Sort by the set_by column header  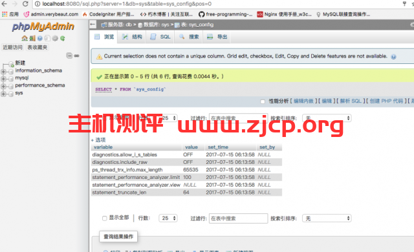click(x=267, y=147)
